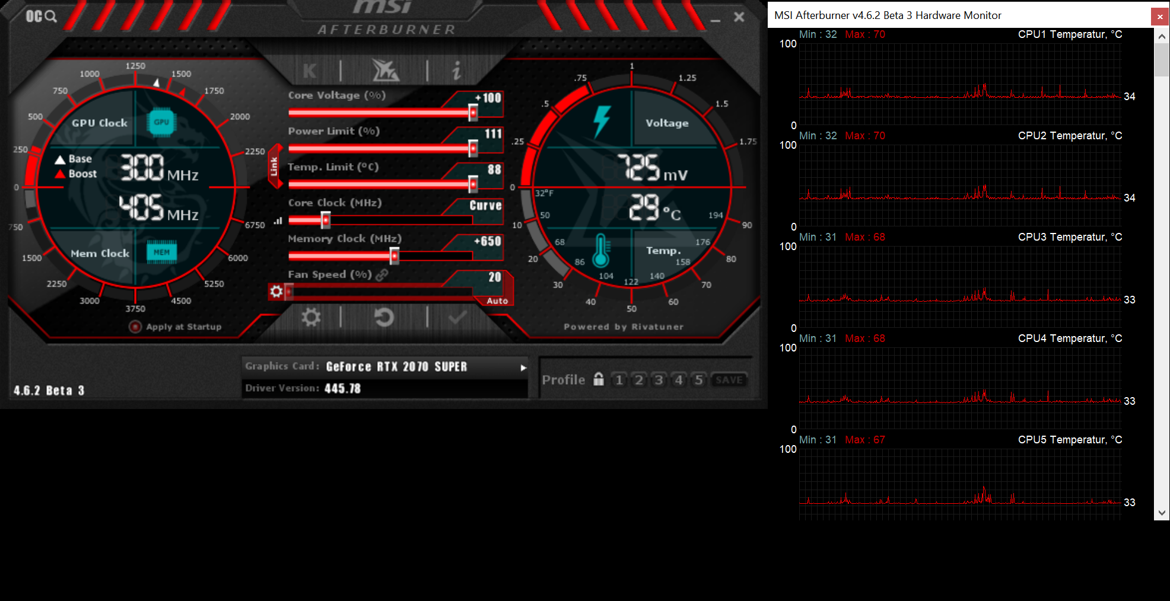This screenshot has width=1170, height=601.
Task: Click the 29 °C temperature readout
Action: [655, 207]
